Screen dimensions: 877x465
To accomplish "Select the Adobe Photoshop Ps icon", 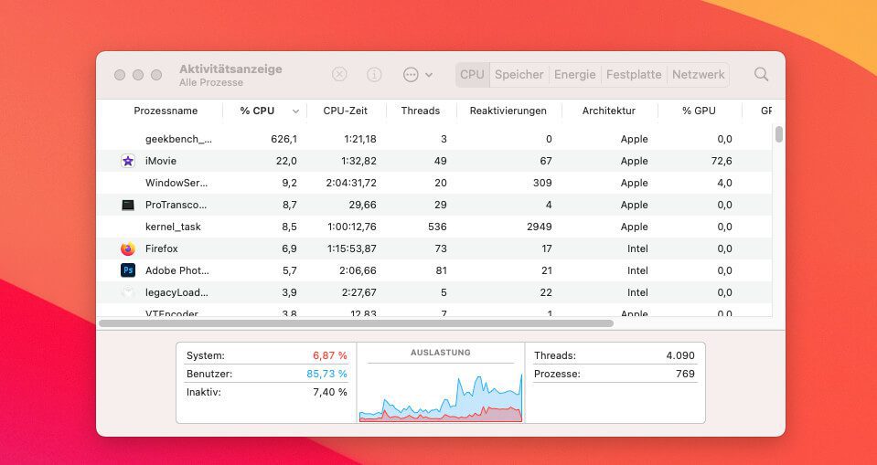I will click(x=128, y=270).
